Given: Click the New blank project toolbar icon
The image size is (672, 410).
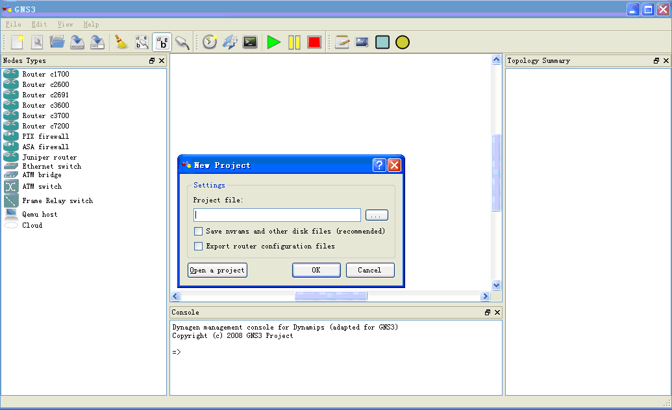Looking at the screenshot, I should pyautogui.click(x=17, y=42).
